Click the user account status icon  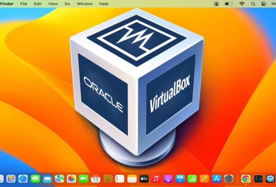216,4
